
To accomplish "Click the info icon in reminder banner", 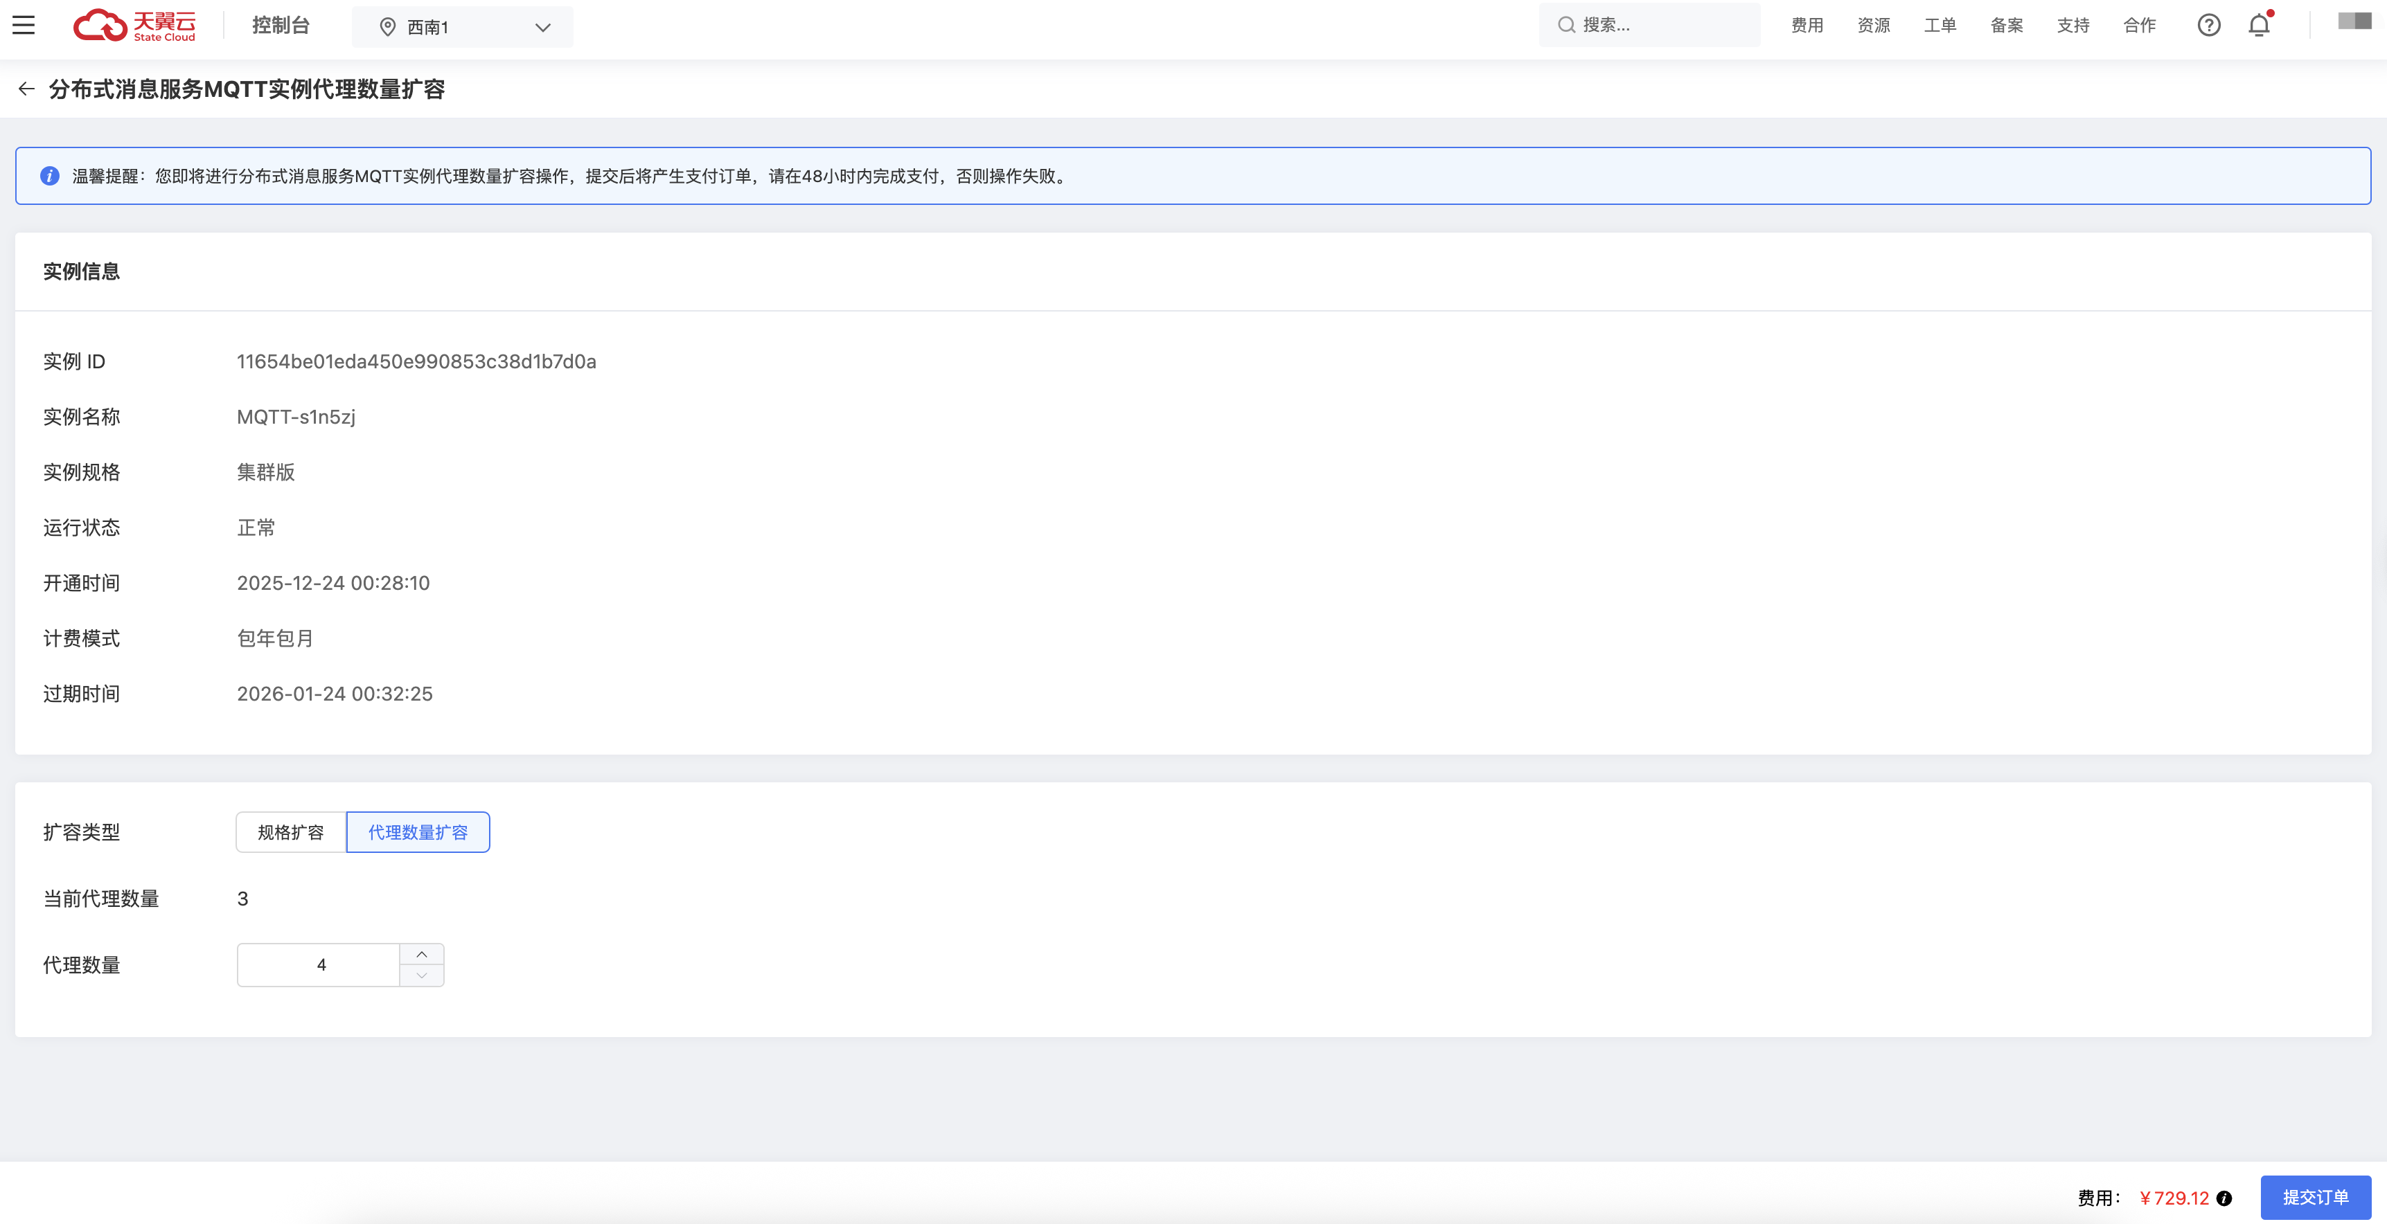I will pyautogui.click(x=50, y=176).
